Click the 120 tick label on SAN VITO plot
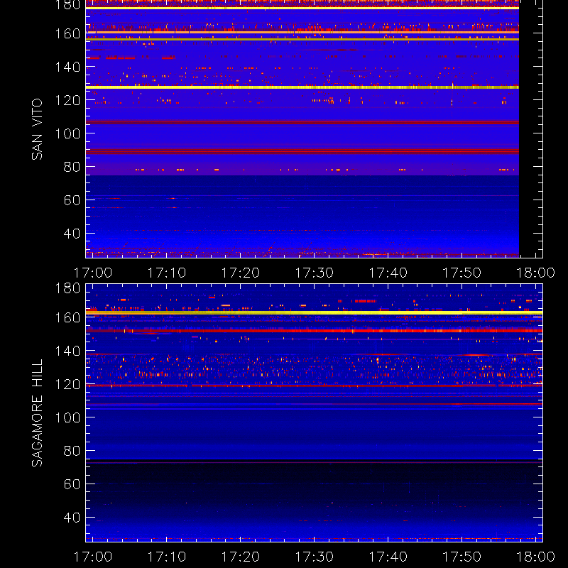 pyautogui.click(x=67, y=100)
